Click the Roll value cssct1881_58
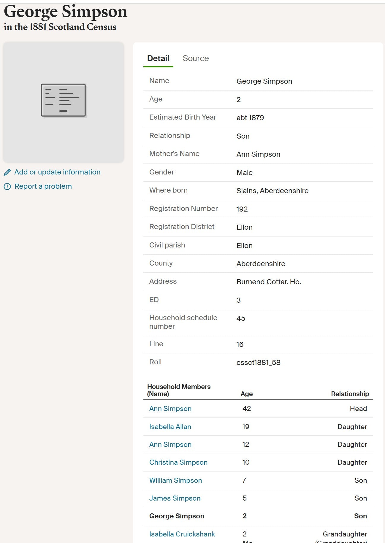This screenshot has height=543, width=385. 258,363
